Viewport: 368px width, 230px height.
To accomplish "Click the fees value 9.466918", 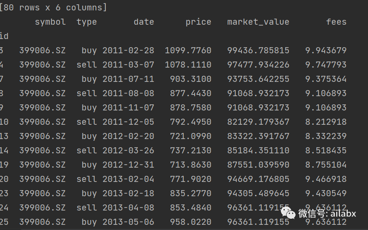I will [x=326, y=179].
